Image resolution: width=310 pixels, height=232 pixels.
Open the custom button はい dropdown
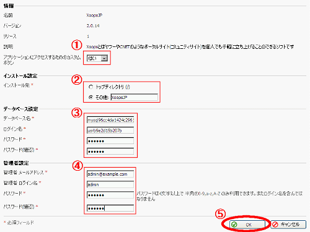pyautogui.click(x=97, y=58)
